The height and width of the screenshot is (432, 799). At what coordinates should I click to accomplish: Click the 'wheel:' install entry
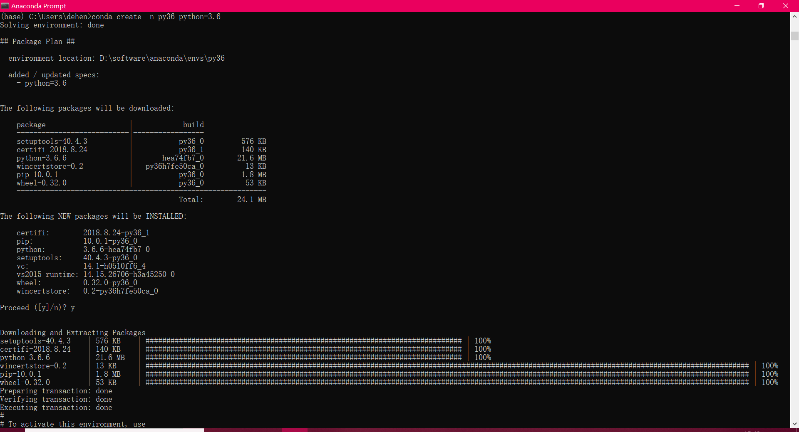(29, 283)
